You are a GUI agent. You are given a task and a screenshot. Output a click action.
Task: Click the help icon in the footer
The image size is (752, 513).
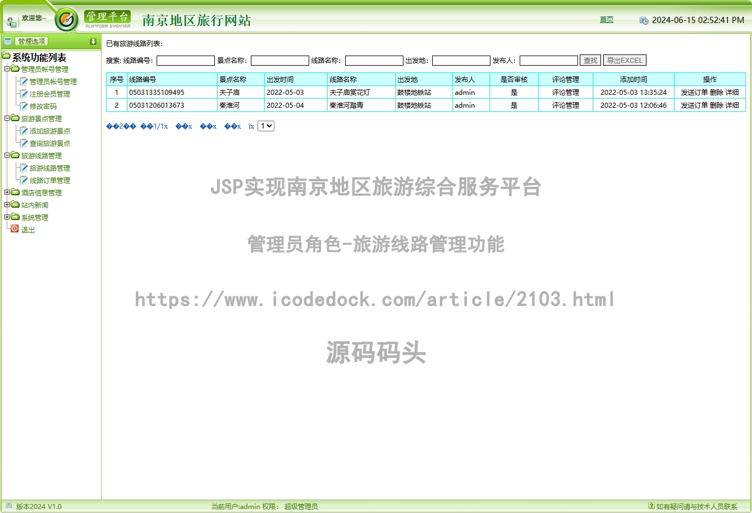652,506
